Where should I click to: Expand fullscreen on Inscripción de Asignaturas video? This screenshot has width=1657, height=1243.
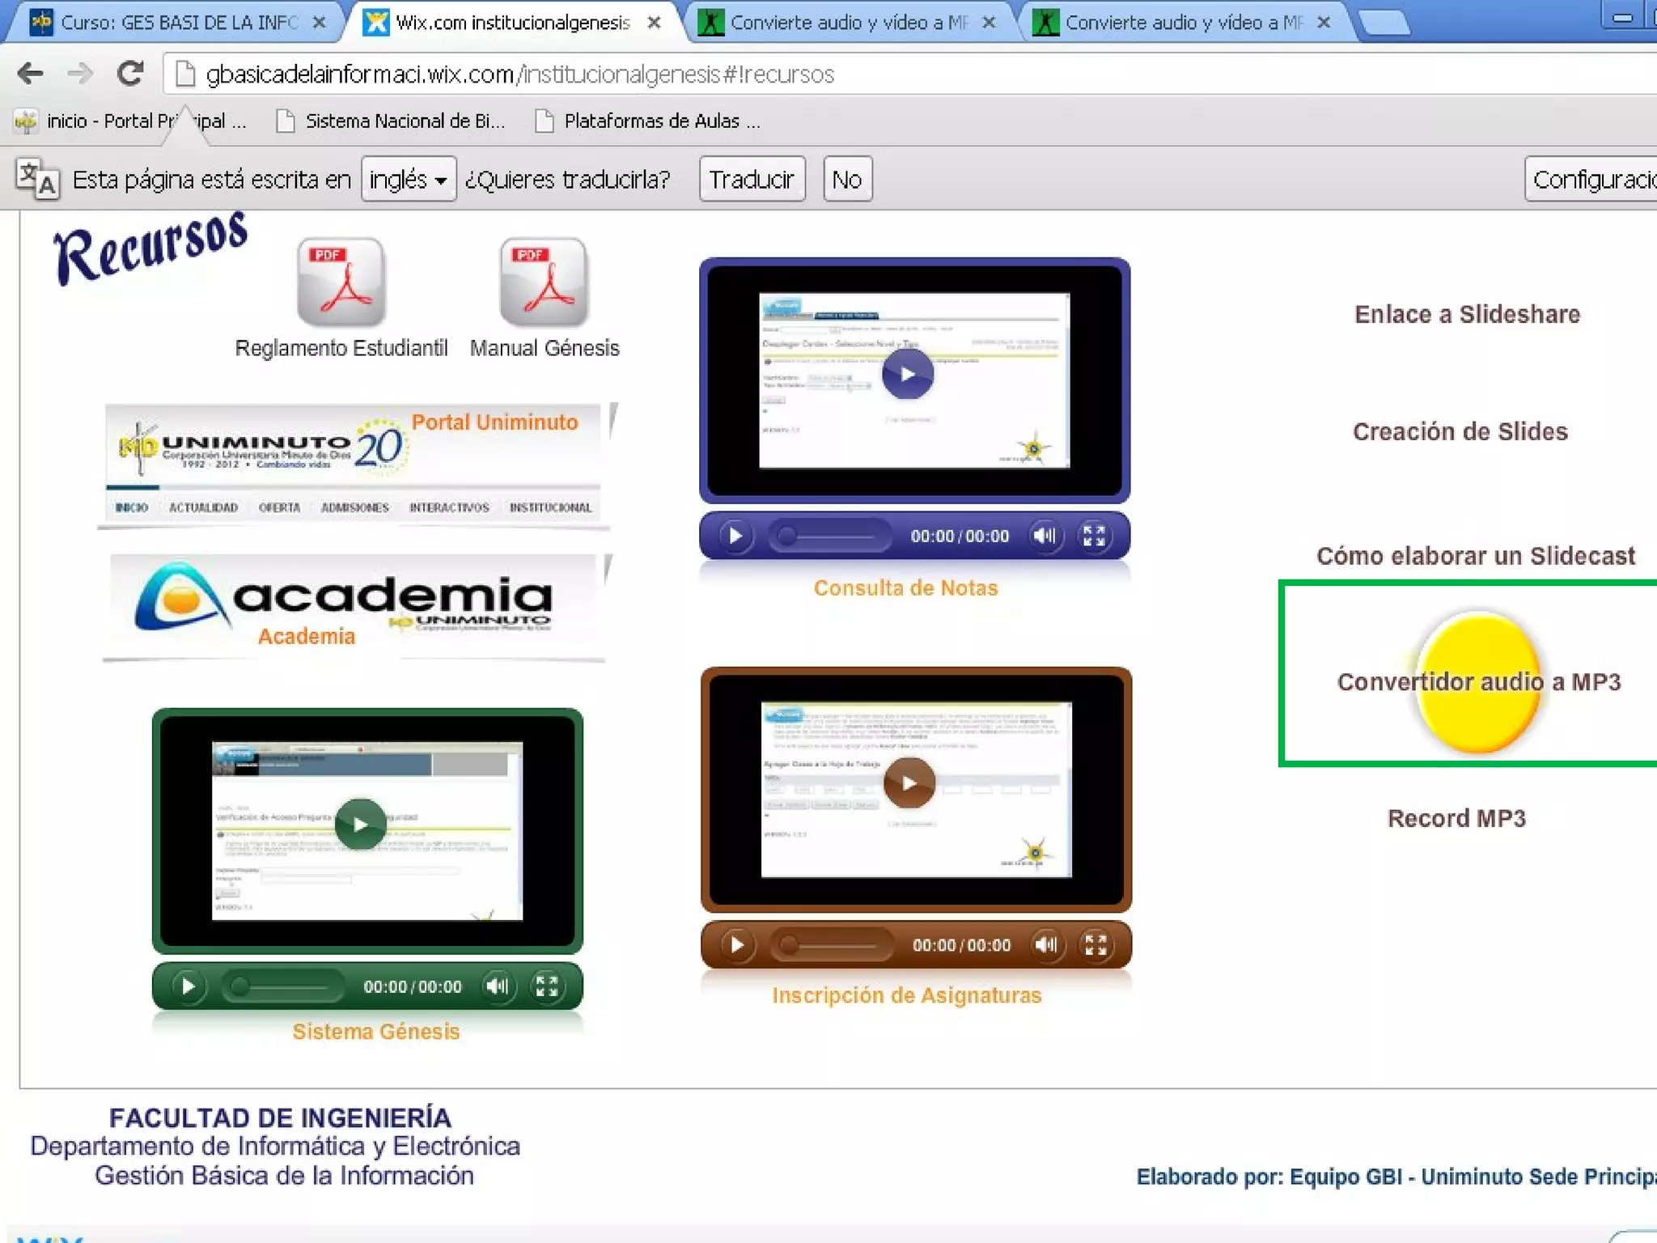(1095, 944)
